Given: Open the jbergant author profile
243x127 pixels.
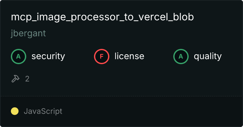Looking at the screenshot, I should point(28,34).
